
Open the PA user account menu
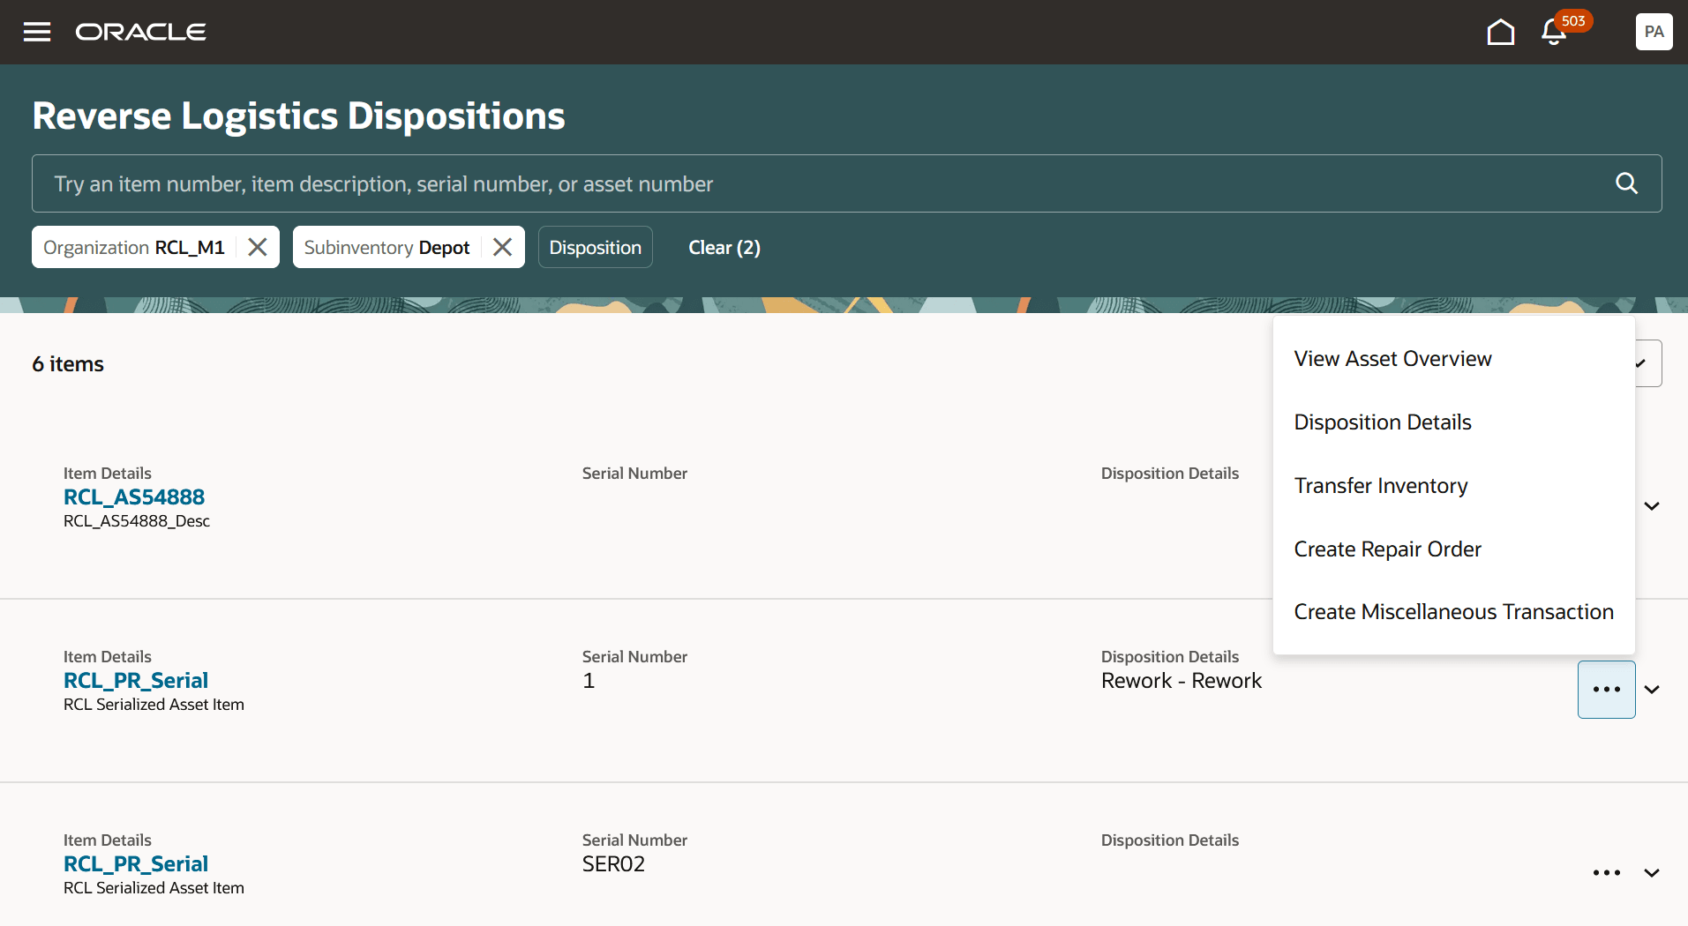click(x=1653, y=32)
